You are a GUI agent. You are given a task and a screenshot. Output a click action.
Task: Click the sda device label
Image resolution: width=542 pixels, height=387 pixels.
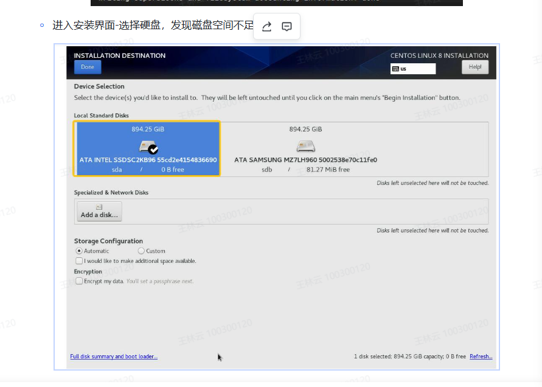click(117, 169)
